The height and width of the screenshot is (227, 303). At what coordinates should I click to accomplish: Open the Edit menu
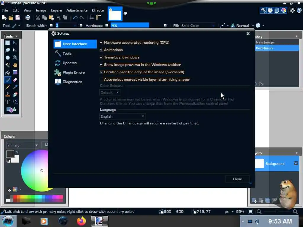pos(16,10)
